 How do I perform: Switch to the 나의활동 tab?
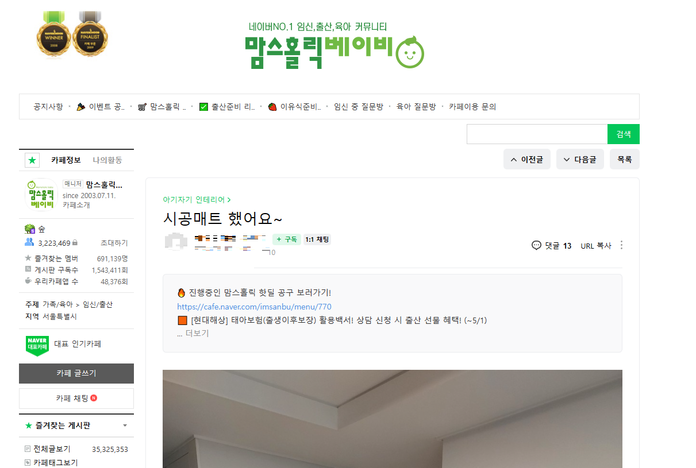[107, 160]
